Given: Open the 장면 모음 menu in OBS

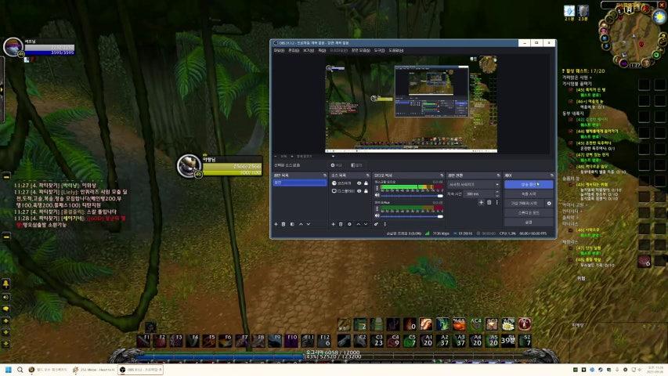Looking at the screenshot, I should point(360,50).
